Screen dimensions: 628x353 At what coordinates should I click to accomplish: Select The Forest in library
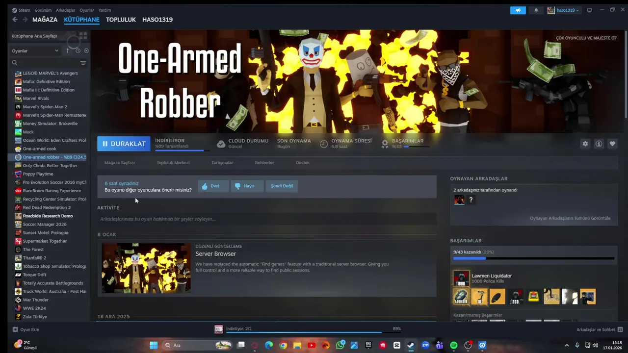[x=33, y=250]
